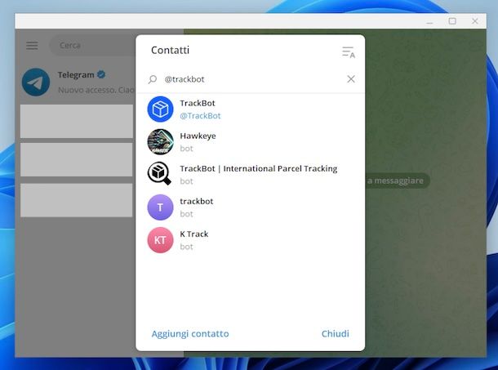Open the Telegram official chat avatar
The height and width of the screenshot is (370, 498).
pos(36,82)
